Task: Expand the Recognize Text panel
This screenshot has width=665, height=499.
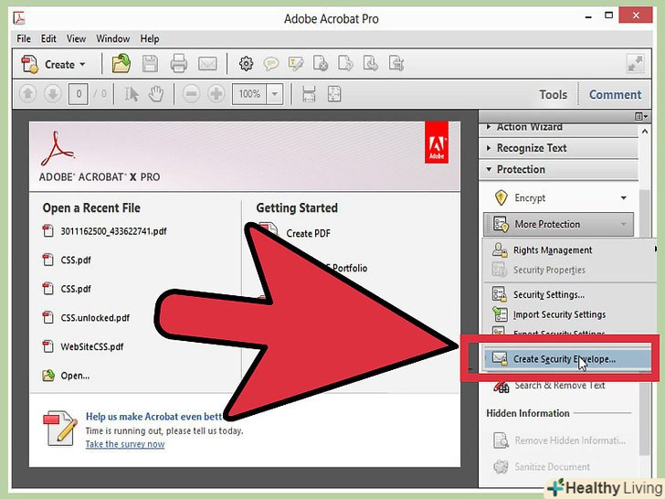Action: point(558,148)
